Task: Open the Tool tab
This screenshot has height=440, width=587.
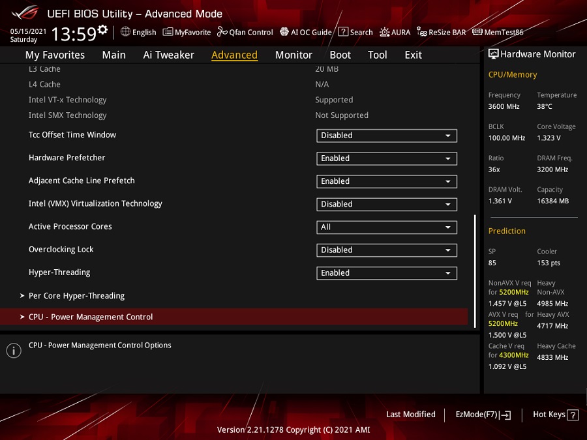Action: tap(378, 55)
